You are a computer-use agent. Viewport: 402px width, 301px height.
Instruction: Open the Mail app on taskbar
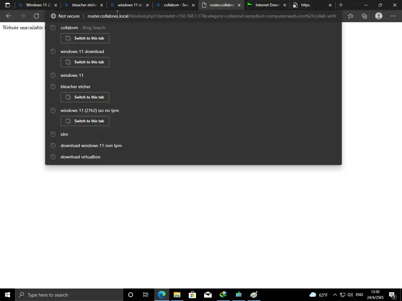pyautogui.click(x=208, y=295)
